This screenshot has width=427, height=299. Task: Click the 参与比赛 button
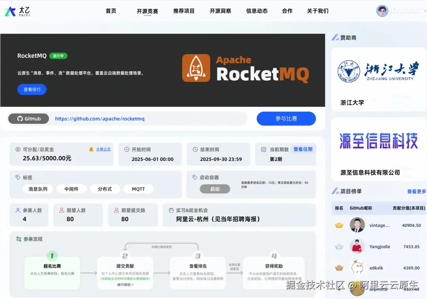[286, 119]
